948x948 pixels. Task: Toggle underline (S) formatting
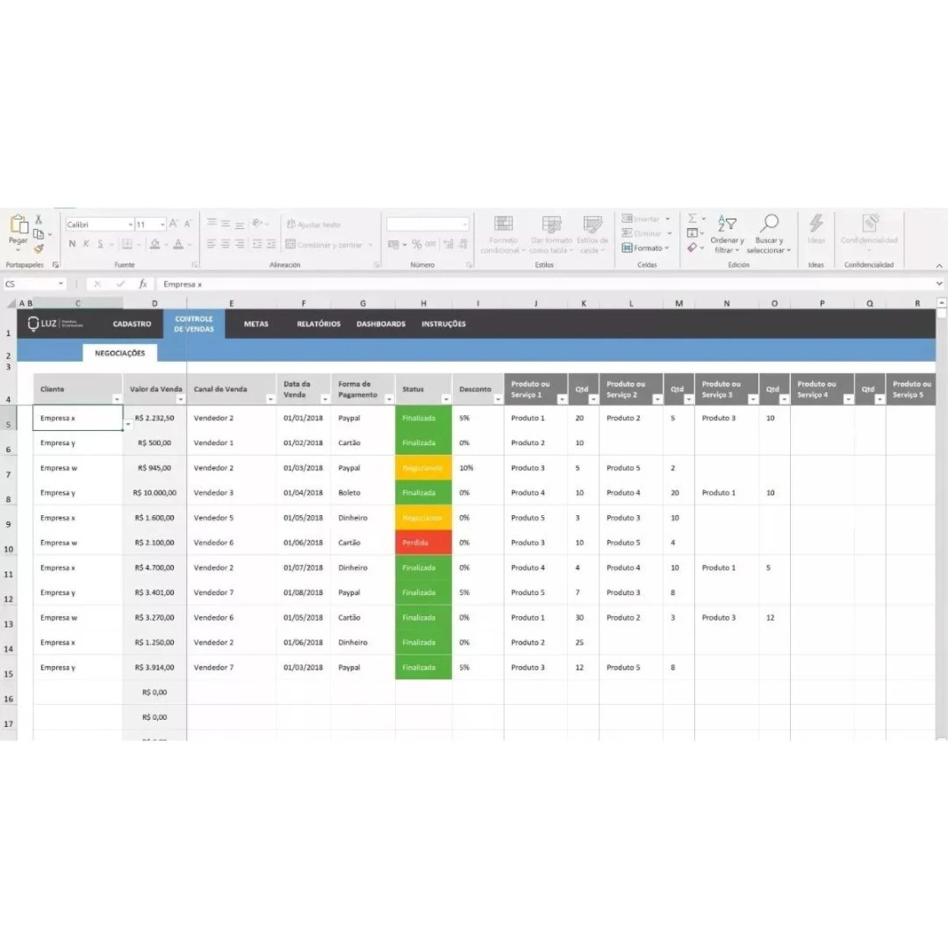[100, 244]
